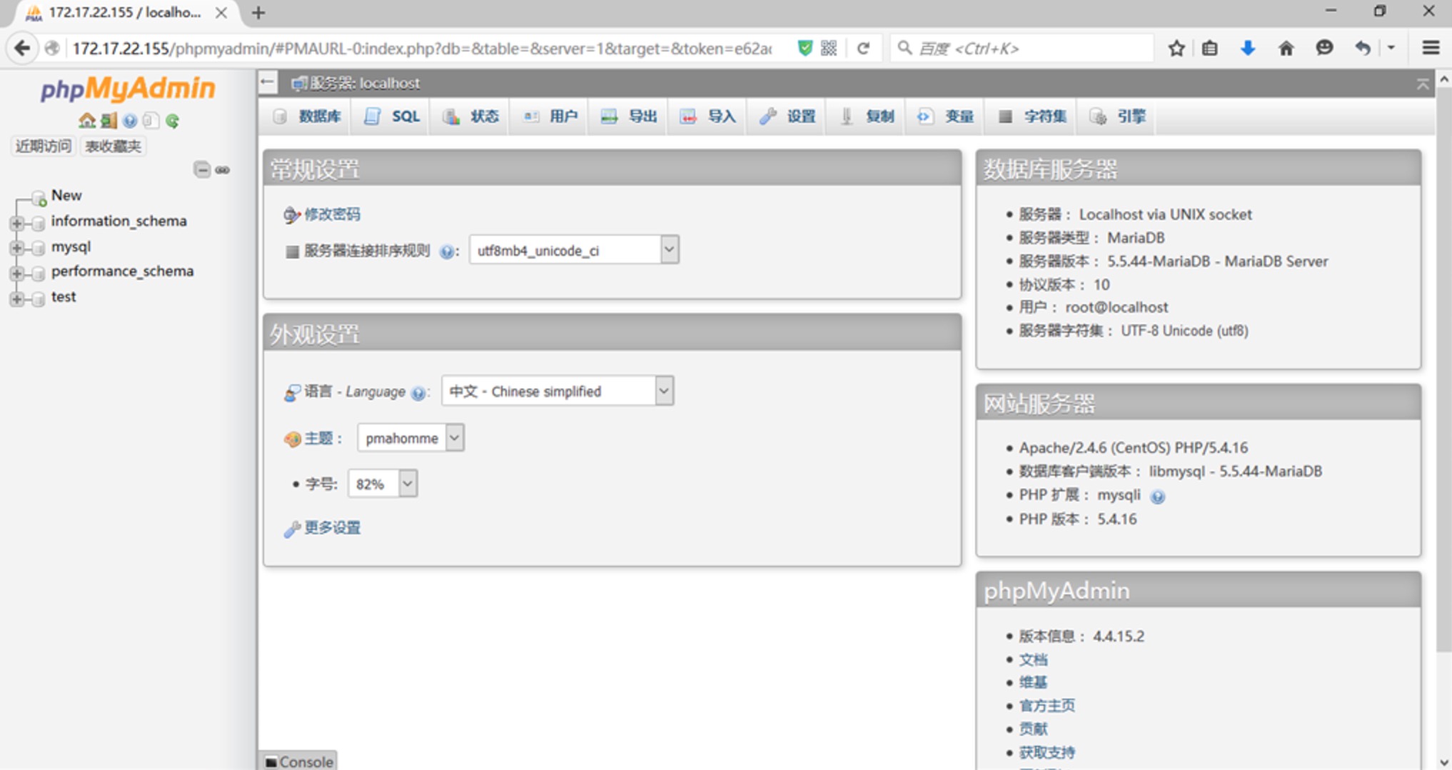Click the 表收藏夹 (Favorites) button
This screenshot has height=770, width=1452.
tap(113, 146)
